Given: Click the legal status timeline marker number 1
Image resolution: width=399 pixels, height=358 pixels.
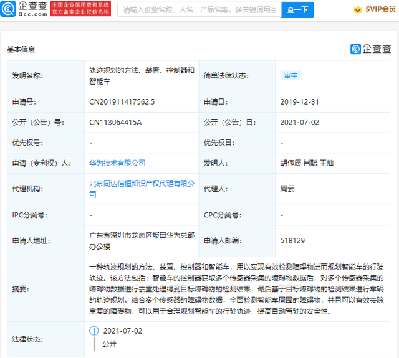Looking at the screenshot, I should coord(94,331).
